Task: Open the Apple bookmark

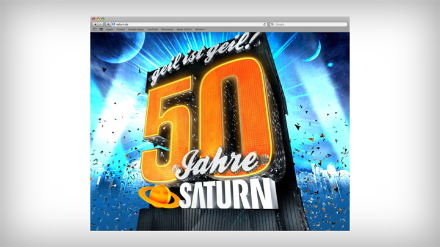Action: coord(109,29)
